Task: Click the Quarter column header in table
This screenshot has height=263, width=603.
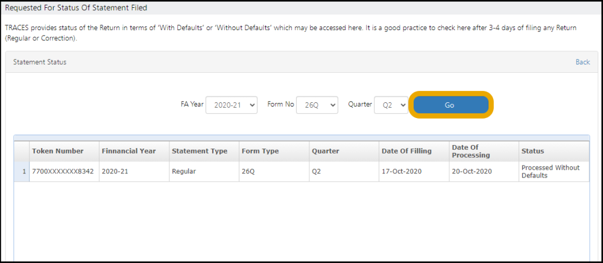Action: point(344,151)
